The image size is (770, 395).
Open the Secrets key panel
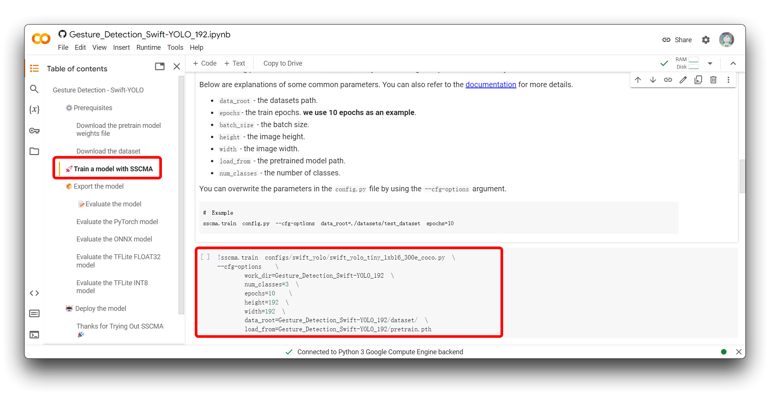34,131
